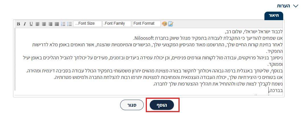Click the סגור button

(x=132, y=105)
